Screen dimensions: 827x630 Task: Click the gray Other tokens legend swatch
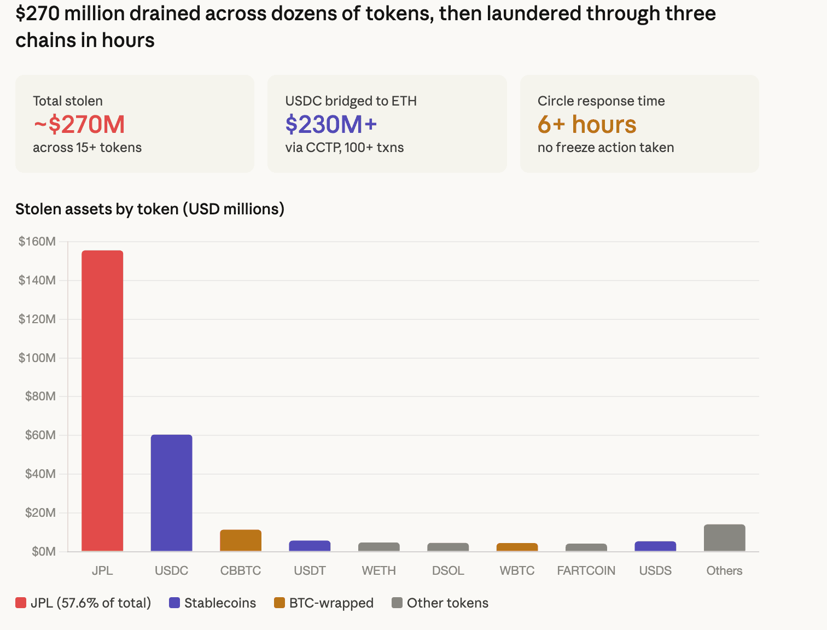pyautogui.click(x=397, y=603)
